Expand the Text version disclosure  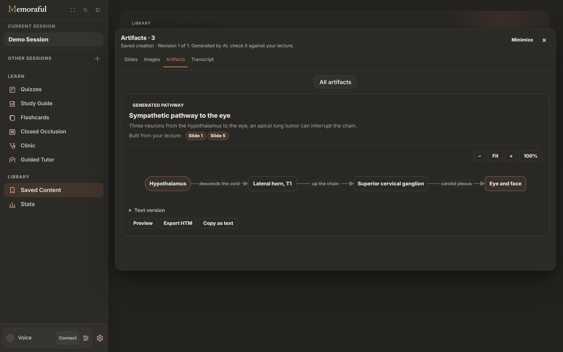[x=147, y=210]
